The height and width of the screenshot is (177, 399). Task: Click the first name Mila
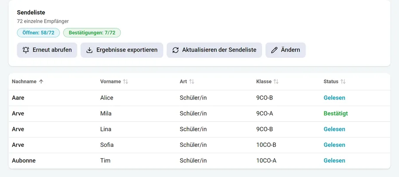click(106, 114)
